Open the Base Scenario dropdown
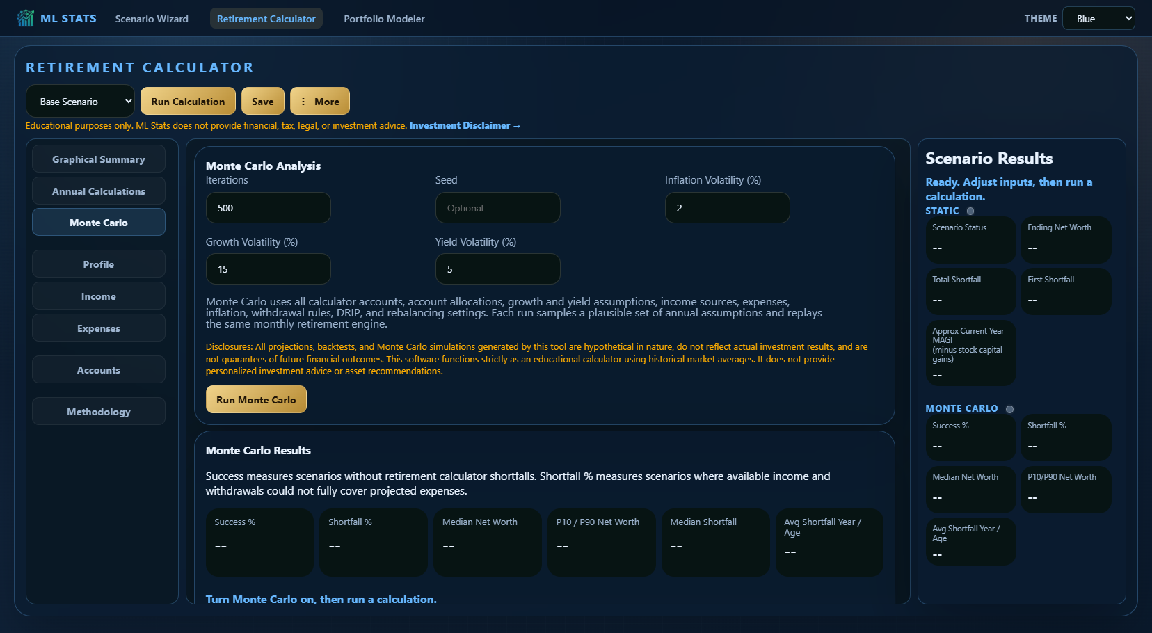Image resolution: width=1152 pixels, height=633 pixels. [x=80, y=102]
